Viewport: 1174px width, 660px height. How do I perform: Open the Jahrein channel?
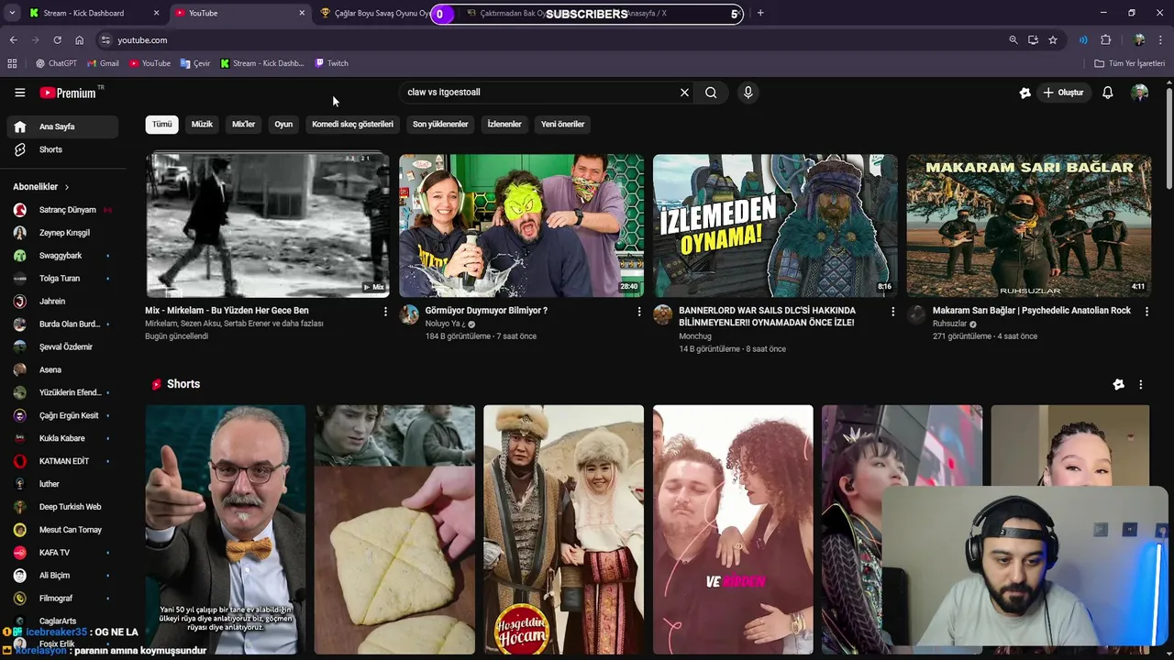click(x=62, y=302)
